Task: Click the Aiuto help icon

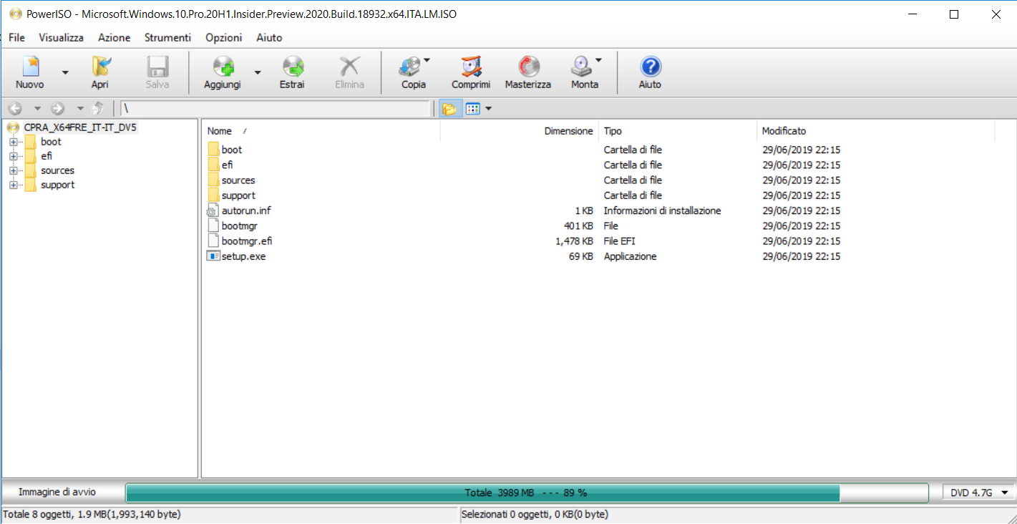Action: coord(650,67)
